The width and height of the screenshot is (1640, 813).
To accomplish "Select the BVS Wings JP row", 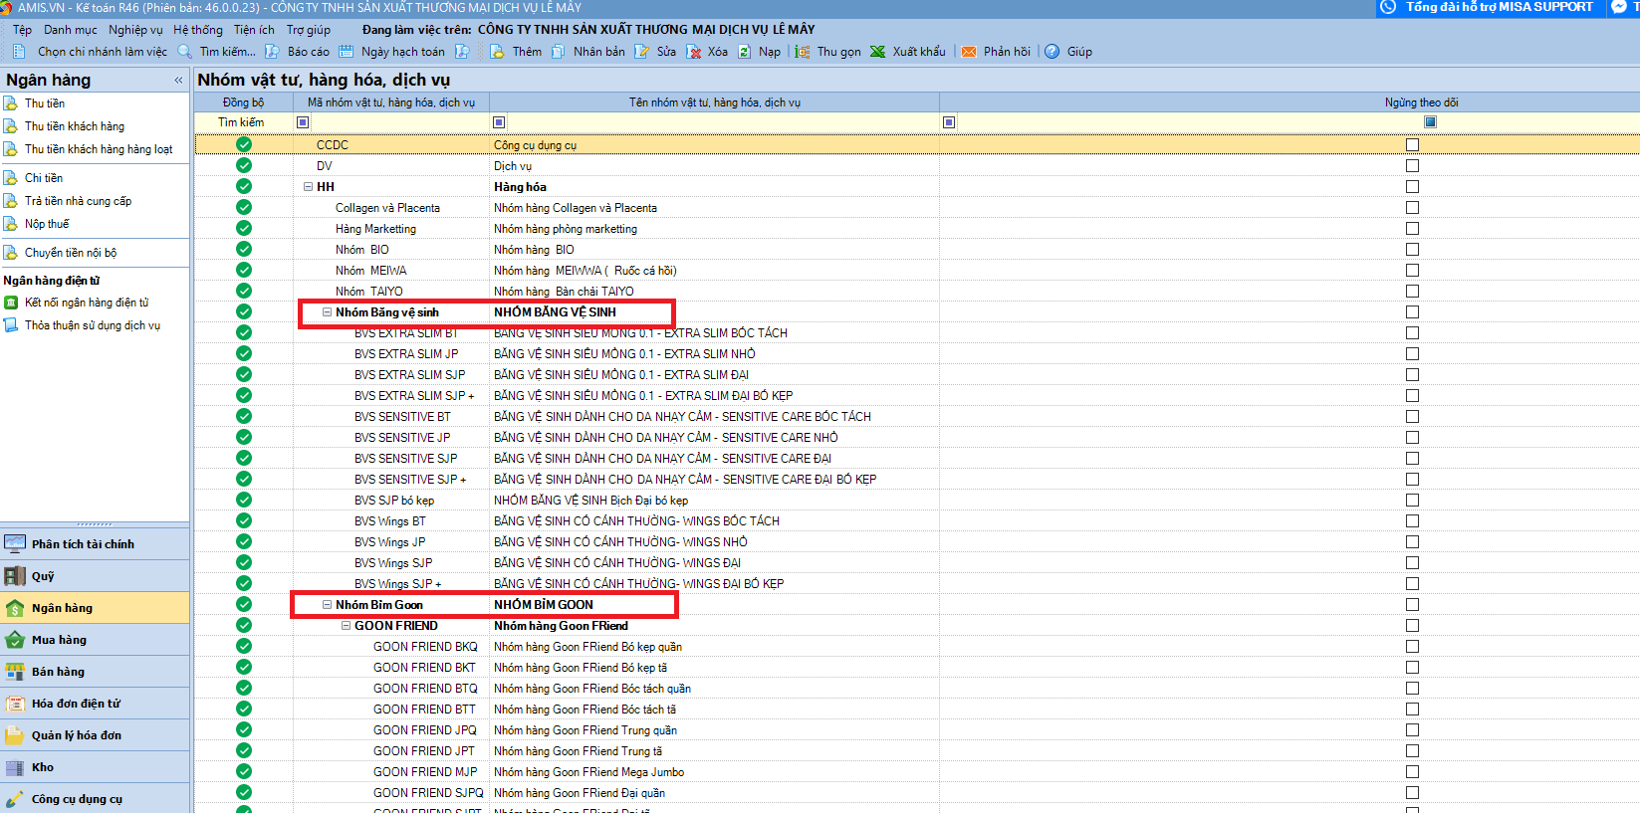I will (389, 542).
